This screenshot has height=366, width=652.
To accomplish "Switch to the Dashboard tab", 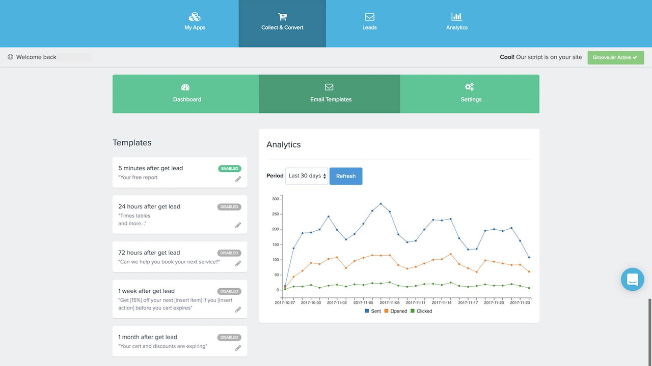I will pyautogui.click(x=186, y=94).
